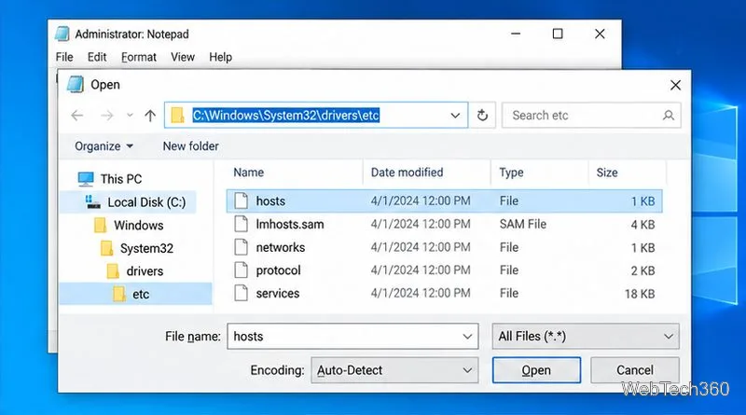The height and width of the screenshot is (415, 746).
Task: Click protocol file document icon
Action: pos(242,270)
